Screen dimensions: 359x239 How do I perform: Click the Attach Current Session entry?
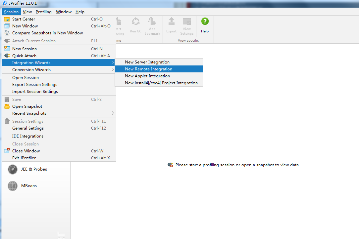(59, 41)
